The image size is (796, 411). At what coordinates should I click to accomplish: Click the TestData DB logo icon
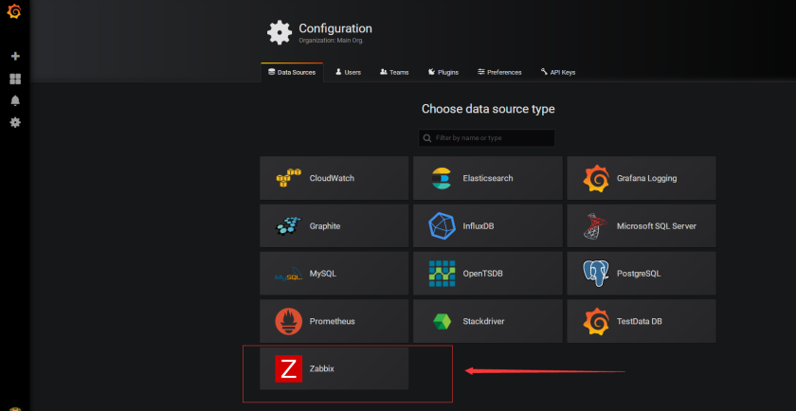(595, 321)
